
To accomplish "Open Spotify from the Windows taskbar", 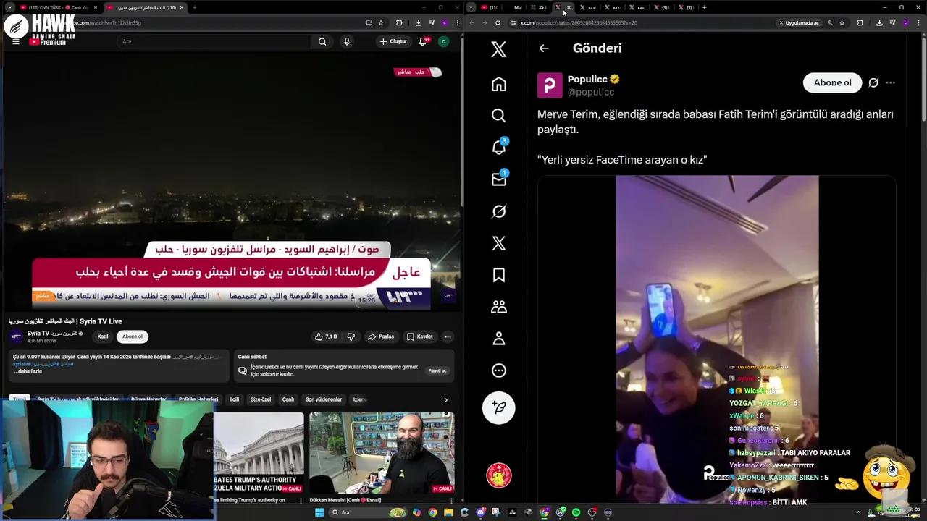I will pos(576,512).
